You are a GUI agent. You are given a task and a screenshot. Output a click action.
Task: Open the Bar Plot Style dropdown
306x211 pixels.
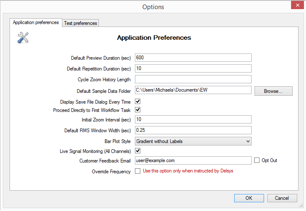(193, 141)
